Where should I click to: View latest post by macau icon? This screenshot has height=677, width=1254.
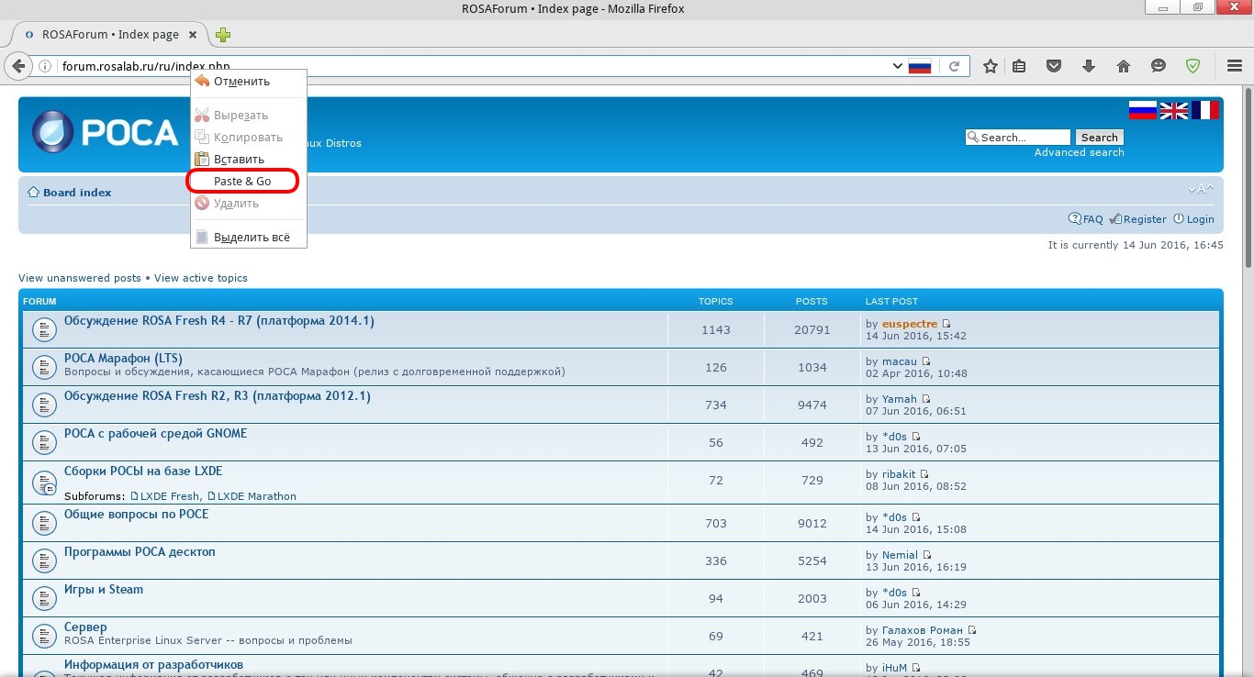coord(926,362)
